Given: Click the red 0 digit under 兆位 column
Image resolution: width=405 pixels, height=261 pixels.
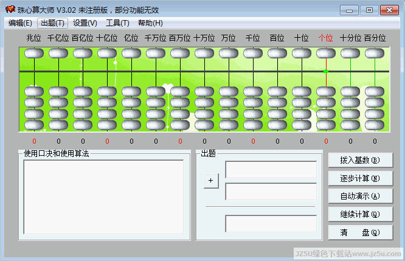Looking at the screenshot, I should pyautogui.click(x=34, y=141).
